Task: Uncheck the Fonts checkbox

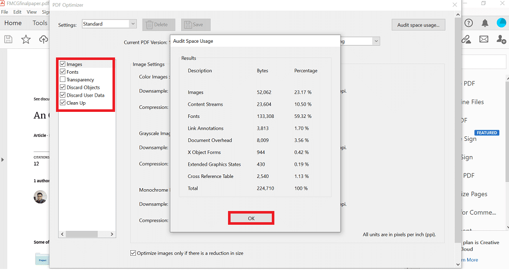Action: coord(63,72)
